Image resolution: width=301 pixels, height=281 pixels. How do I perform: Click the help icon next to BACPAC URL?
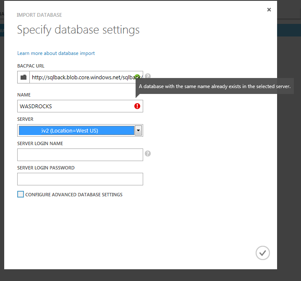pyautogui.click(x=148, y=76)
